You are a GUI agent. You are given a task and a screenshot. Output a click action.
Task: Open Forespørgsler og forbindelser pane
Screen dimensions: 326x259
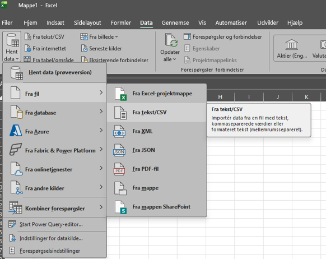click(223, 36)
